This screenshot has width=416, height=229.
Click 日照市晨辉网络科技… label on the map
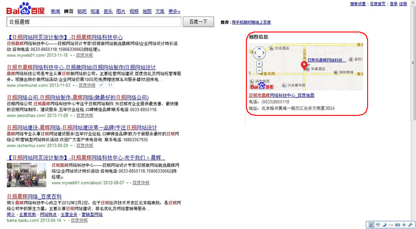click(326, 60)
